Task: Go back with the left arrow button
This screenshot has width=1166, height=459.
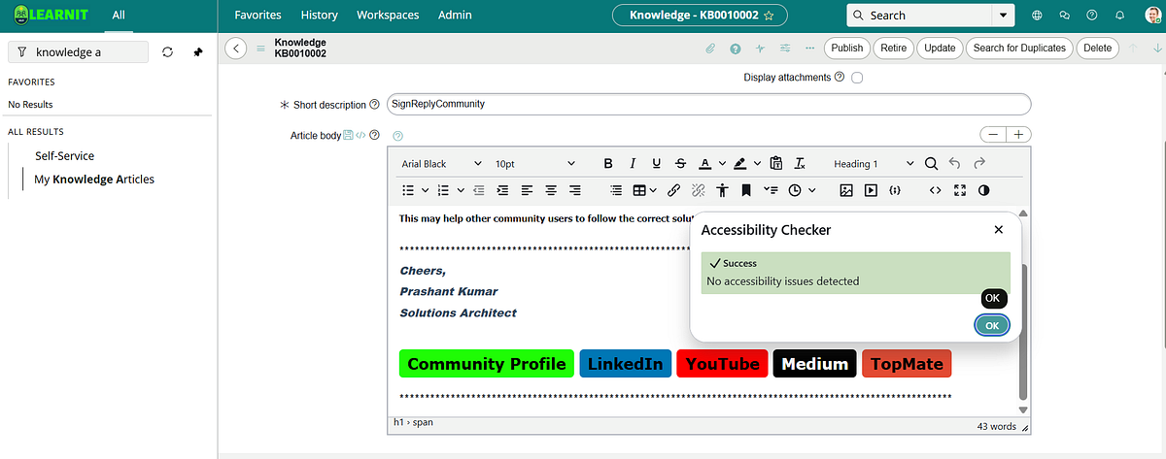Action: (x=234, y=49)
